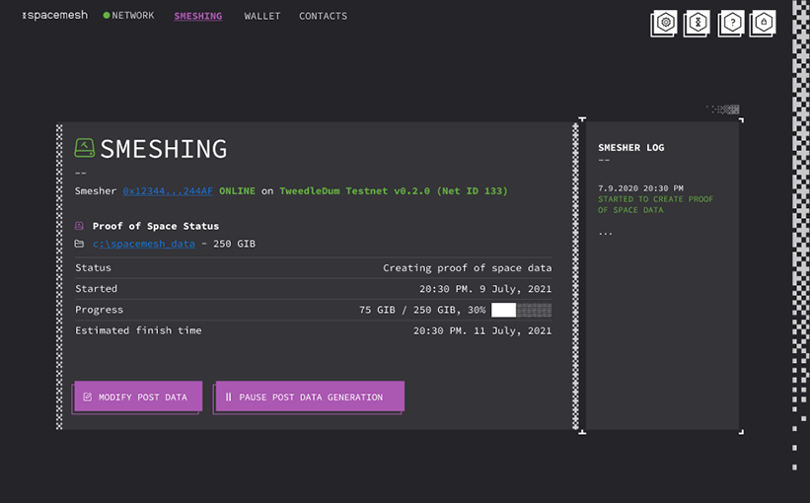Open the Network tab
This screenshot has height=503, width=810.
pyautogui.click(x=133, y=16)
